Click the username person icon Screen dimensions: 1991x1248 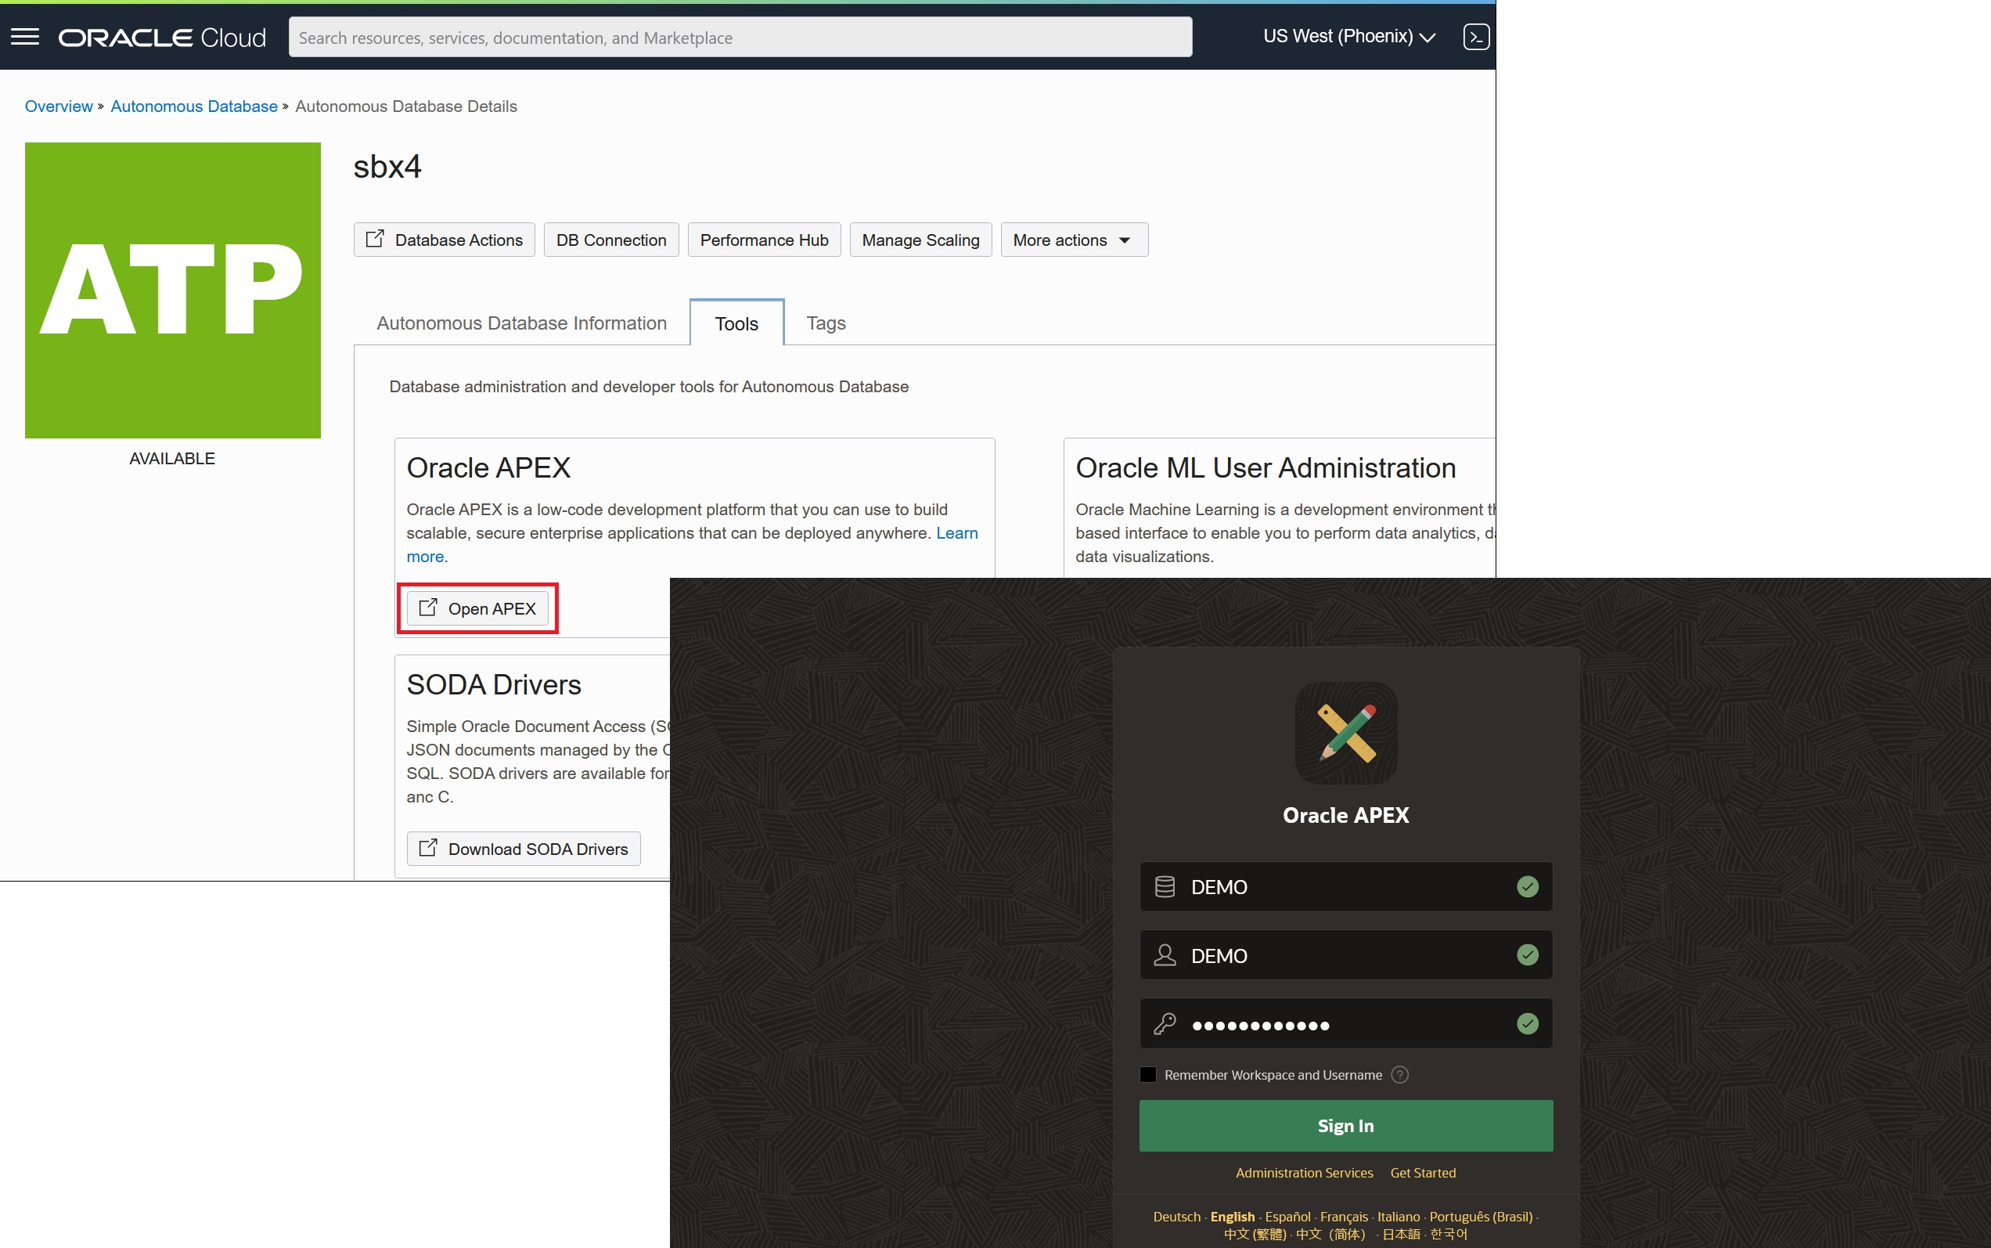1165,956
